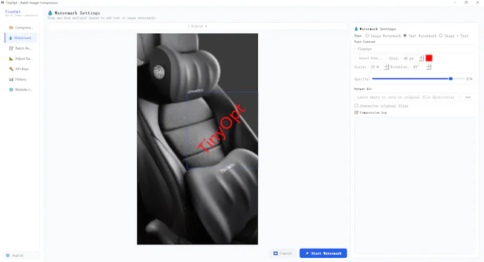
Task: Browse for output directory button
Action: [468, 97]
